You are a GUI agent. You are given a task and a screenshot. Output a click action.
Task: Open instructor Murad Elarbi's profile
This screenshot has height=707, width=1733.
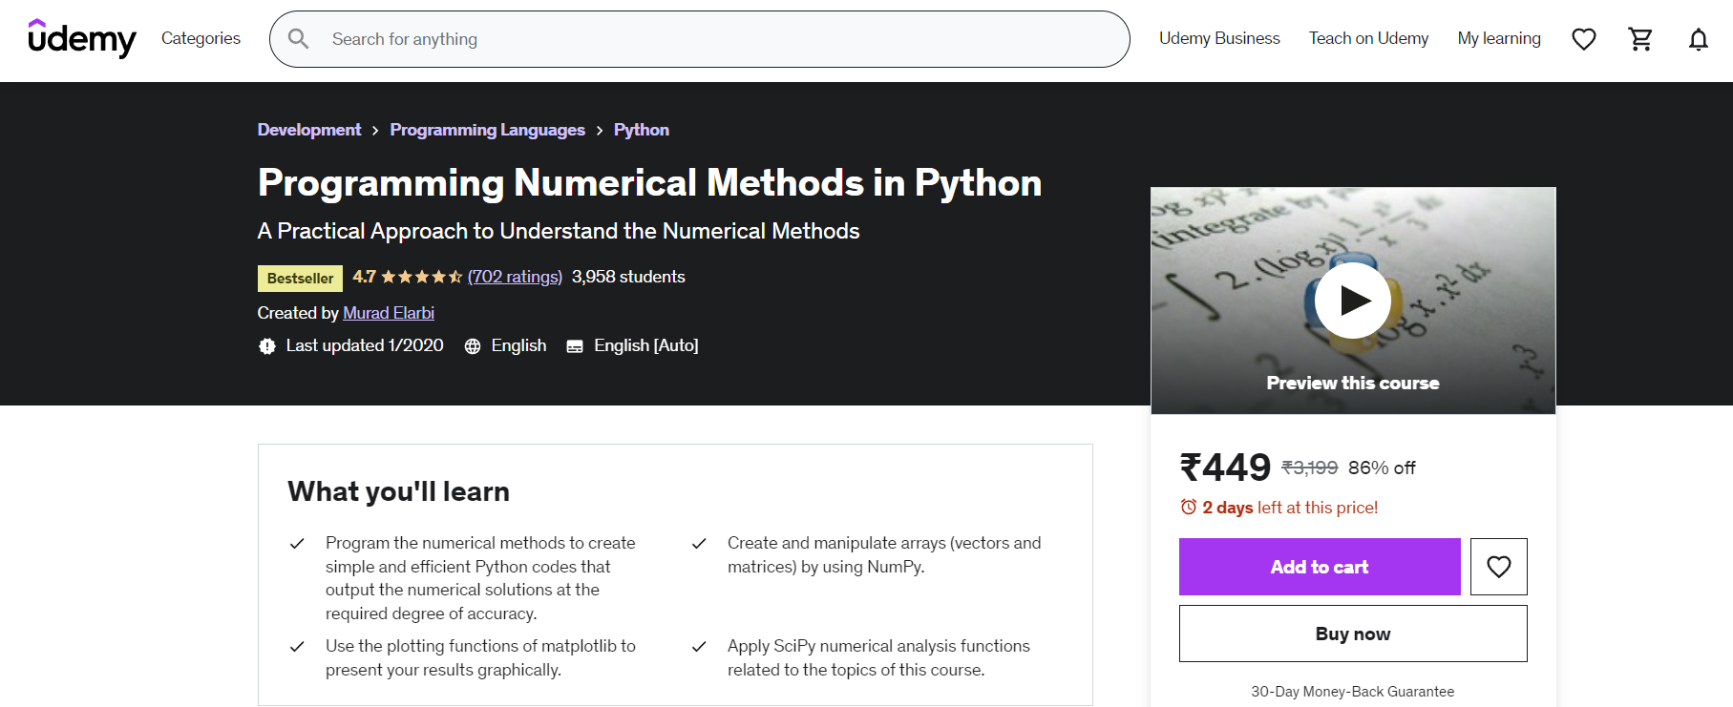(389, 313)
